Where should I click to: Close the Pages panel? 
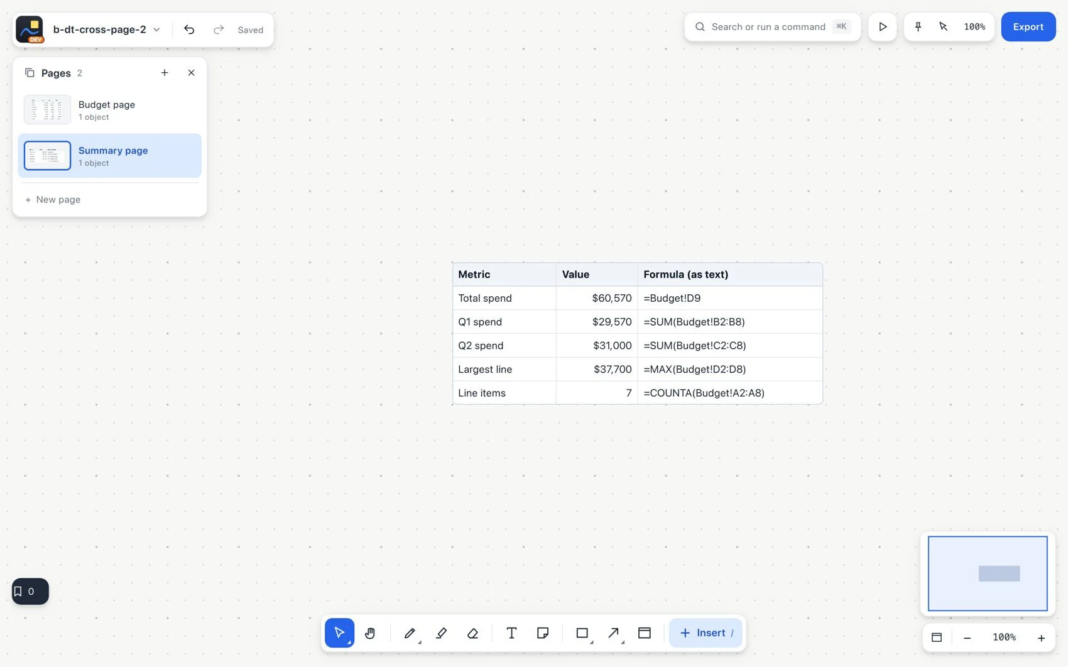pos(192,73)
